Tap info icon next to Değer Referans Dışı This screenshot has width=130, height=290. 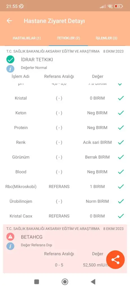(x=10, y=246)
